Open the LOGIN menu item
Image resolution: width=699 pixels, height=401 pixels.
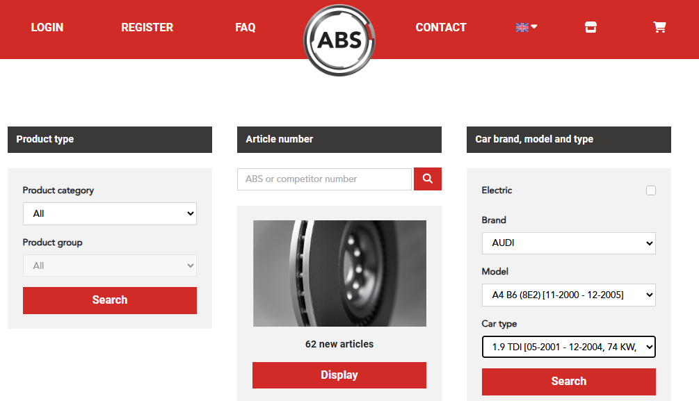tap(47, 27)
